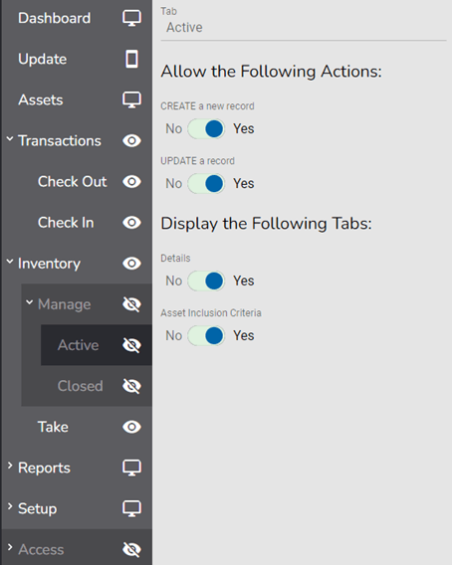Hide Check Out using its eye icon
The image size is (452, 565).
coord(131,182)
